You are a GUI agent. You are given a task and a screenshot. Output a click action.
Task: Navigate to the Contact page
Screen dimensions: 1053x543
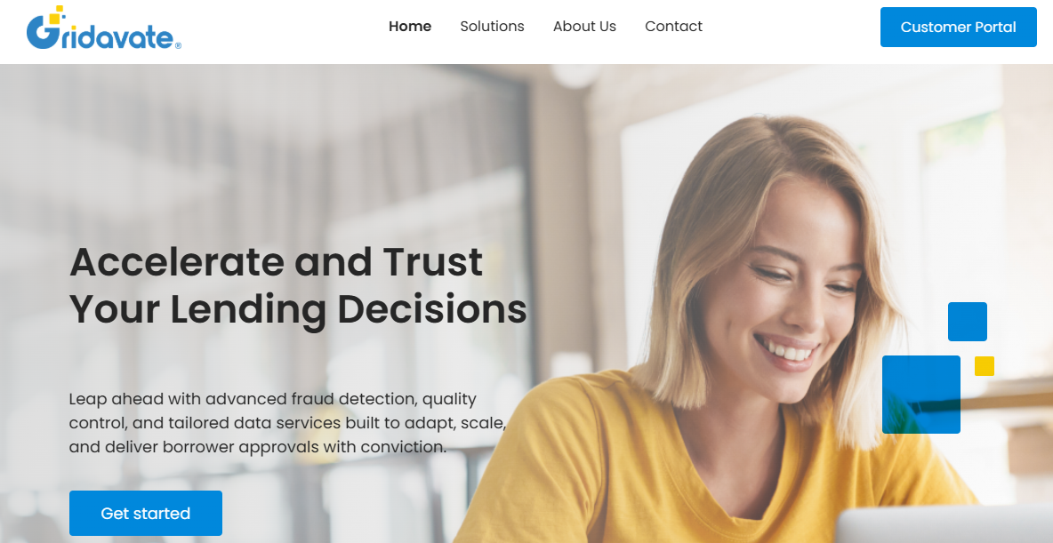coord(673,27)
